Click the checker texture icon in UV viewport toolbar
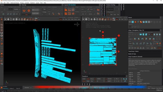163x92 pixels. click(97, 19)
